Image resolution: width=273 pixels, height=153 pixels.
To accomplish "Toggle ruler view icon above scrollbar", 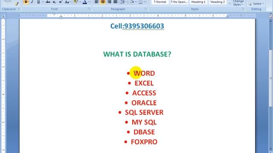I will pyautogui.click(x=270, y=16).
